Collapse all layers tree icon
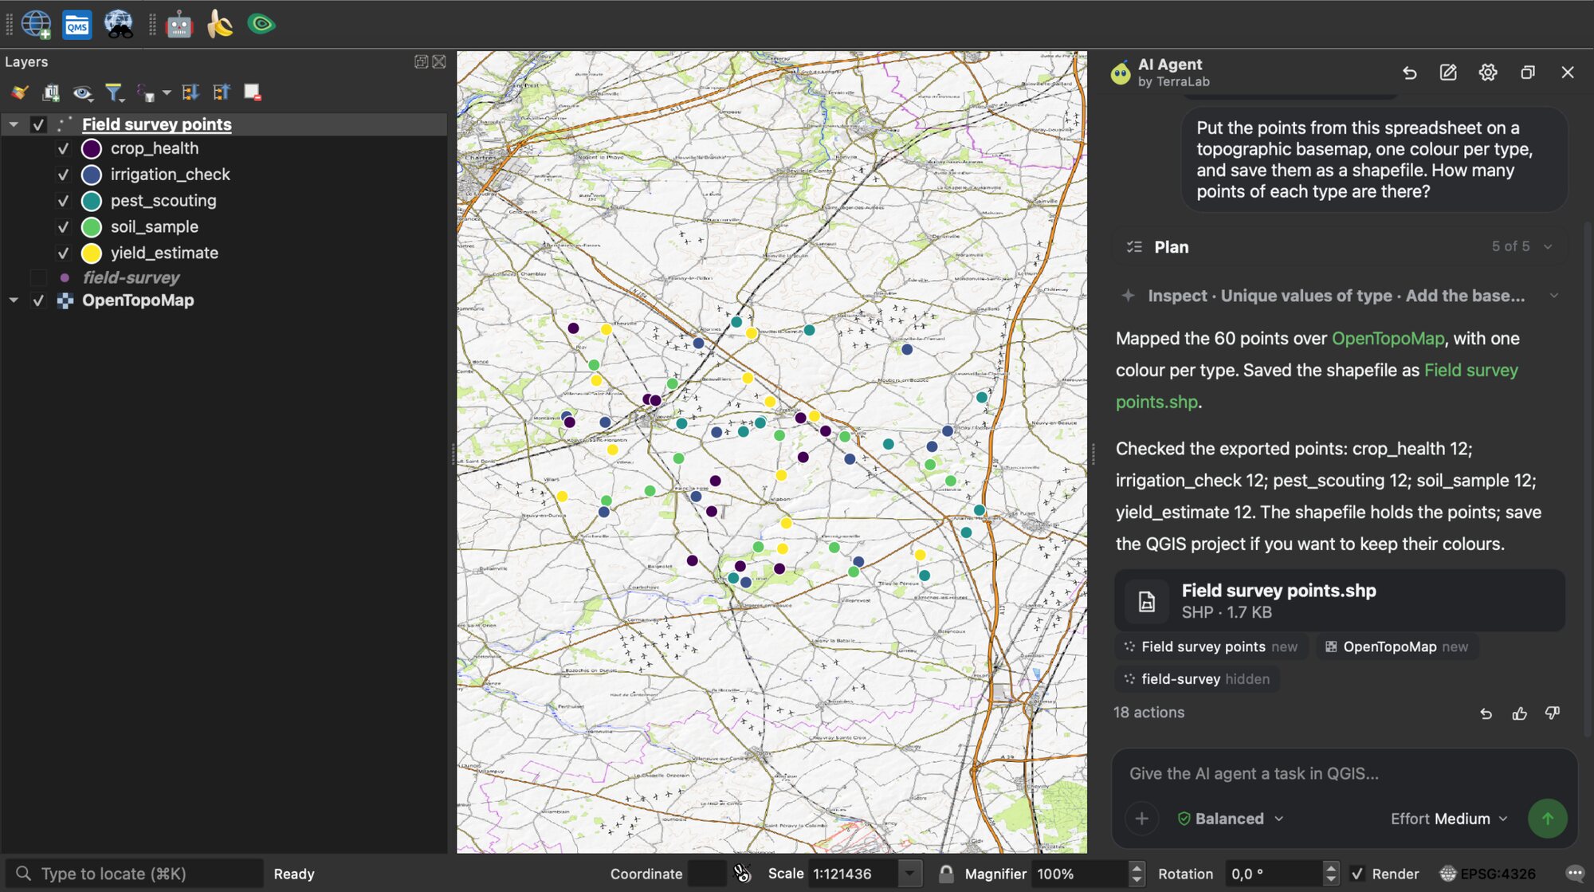Viewport: 1594px width, 892px height. [x=221, y=92]
